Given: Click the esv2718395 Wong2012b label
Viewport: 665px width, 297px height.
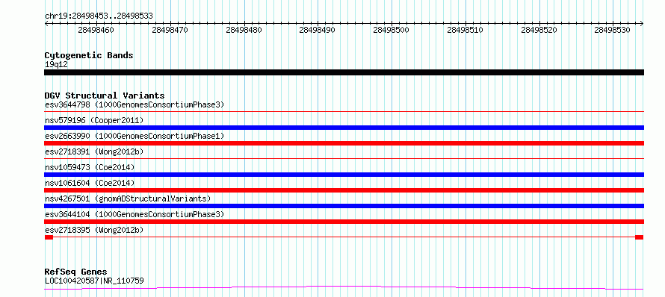Looking at the screenshot, I should (x=94, y=230).
